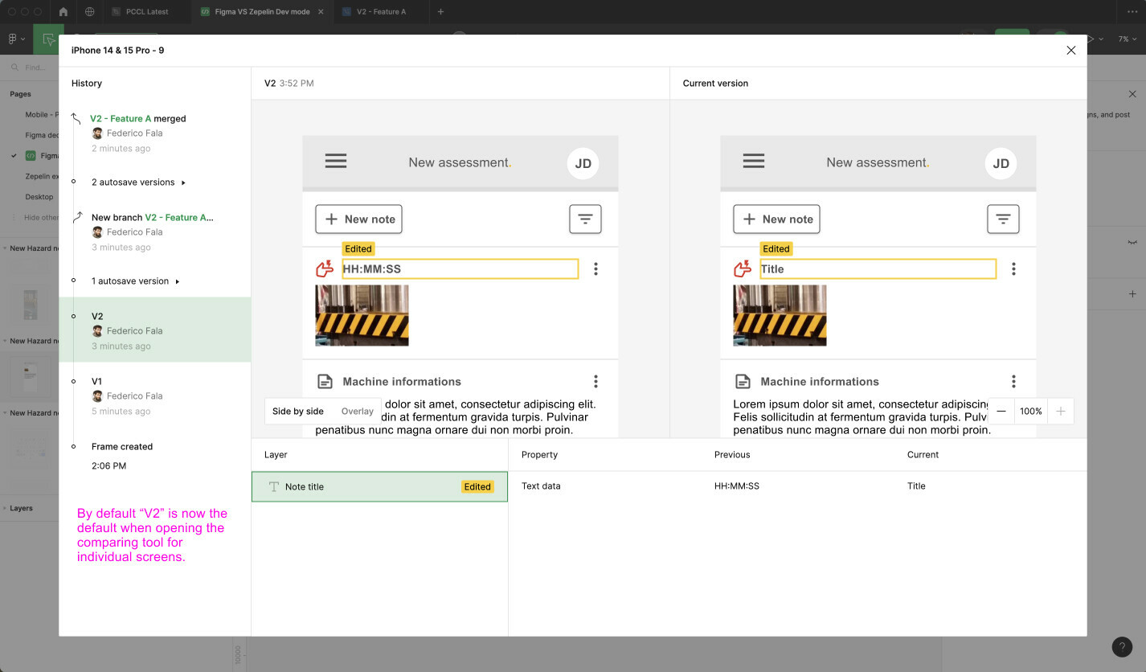Click New note button in Current version preview
Screen dimensions: 1146x672
(x=776, y=219)
